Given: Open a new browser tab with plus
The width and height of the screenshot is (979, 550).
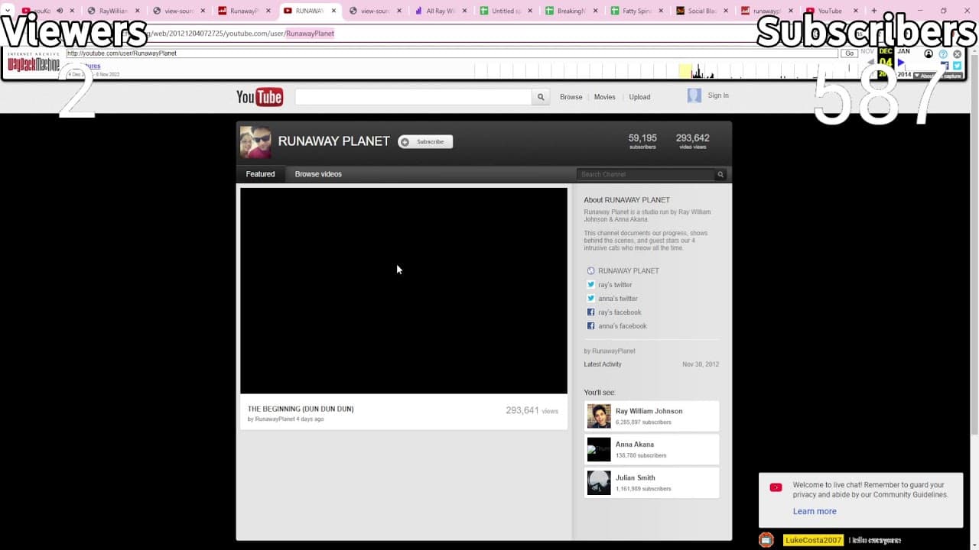Looking at the screenshot, I should pos(874,11).
